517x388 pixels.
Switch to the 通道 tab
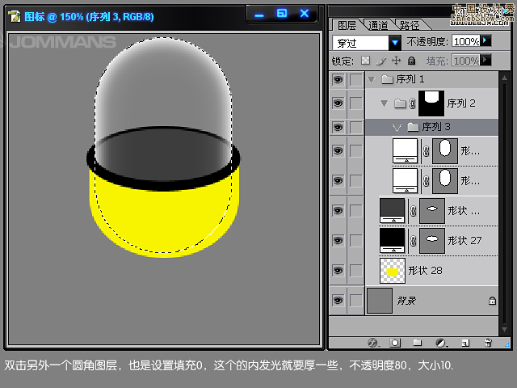pyautogui.click(x=376, y=24)
